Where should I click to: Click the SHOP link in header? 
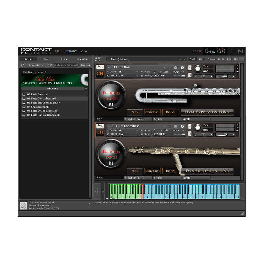[197, 51]
